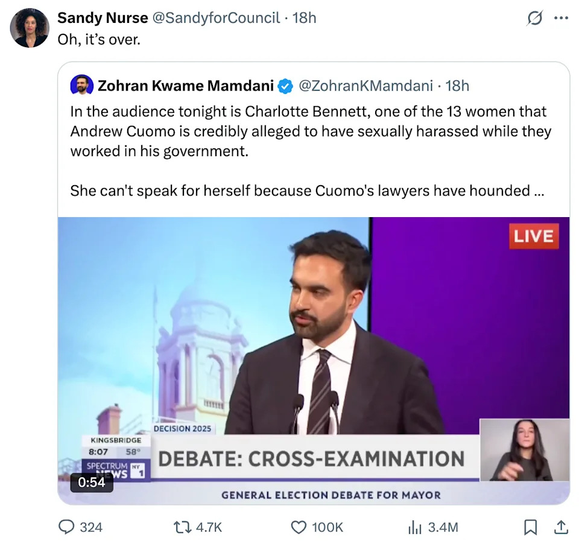Open the more options ellipsis menu
The height and width of the screenshot is (544, 579).
561,19
